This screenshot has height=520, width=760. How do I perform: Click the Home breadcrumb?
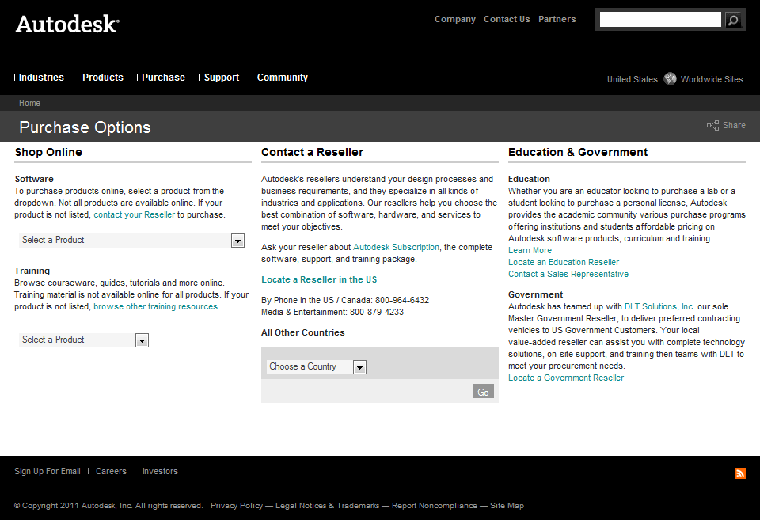[29, 103]
